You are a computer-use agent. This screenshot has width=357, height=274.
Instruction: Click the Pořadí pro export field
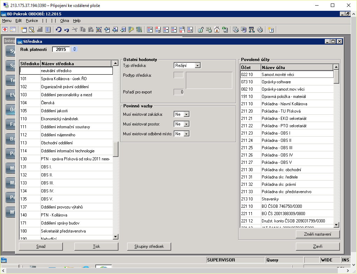click(178, 92)
